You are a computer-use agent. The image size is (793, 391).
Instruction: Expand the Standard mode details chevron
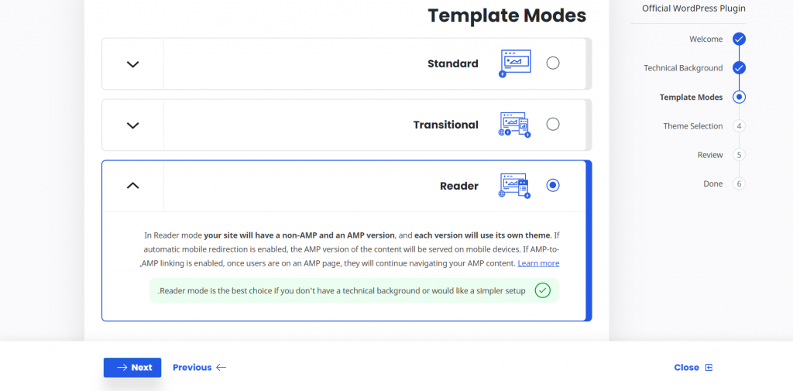click(x=132, y=64)
